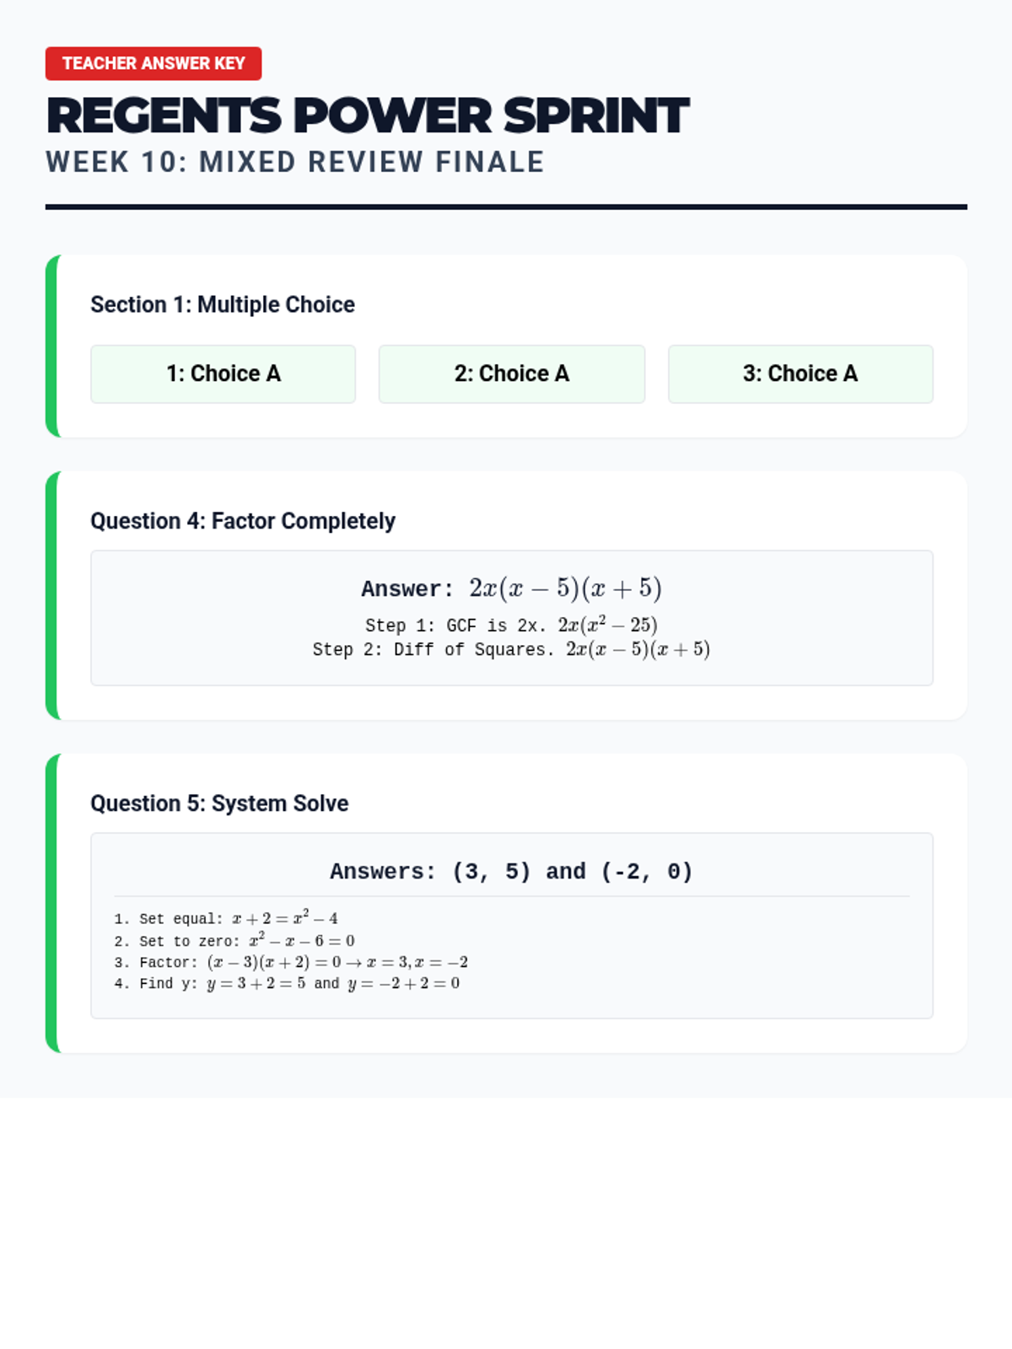Click step 3 Factor line
This screenshot has height=1349, width=1012.
tap(291, 962)
